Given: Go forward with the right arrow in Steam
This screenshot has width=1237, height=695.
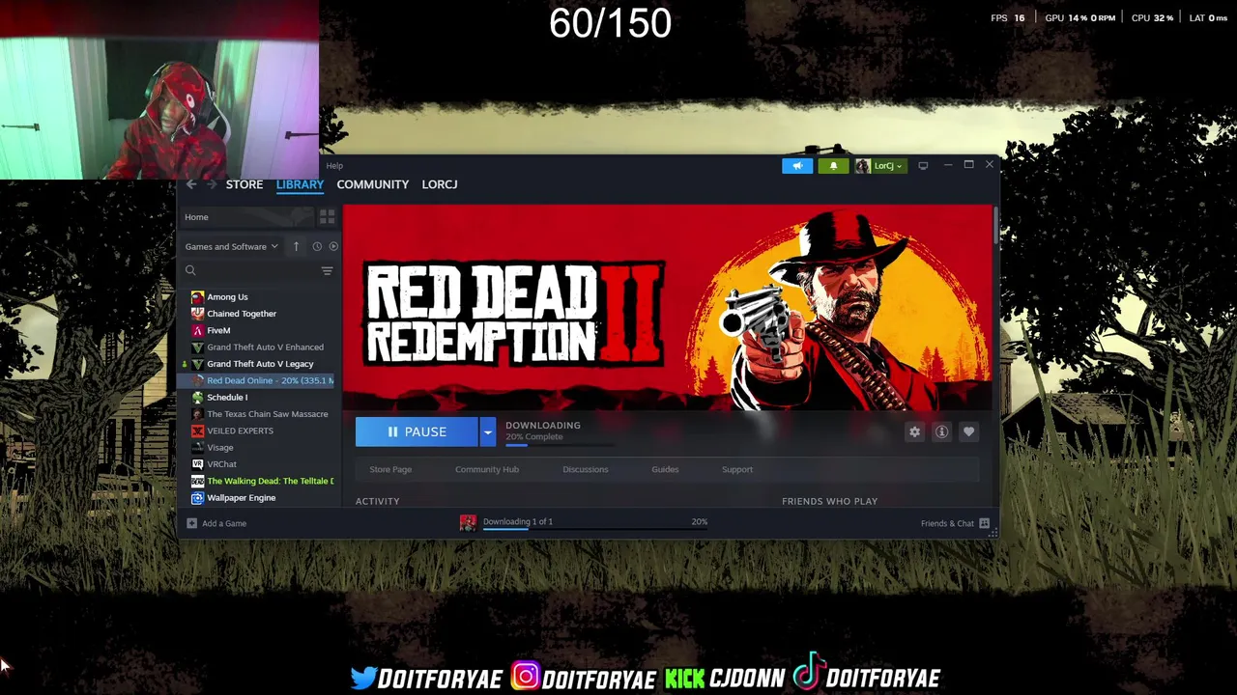Looking at the screenshot, I should 212,184.
